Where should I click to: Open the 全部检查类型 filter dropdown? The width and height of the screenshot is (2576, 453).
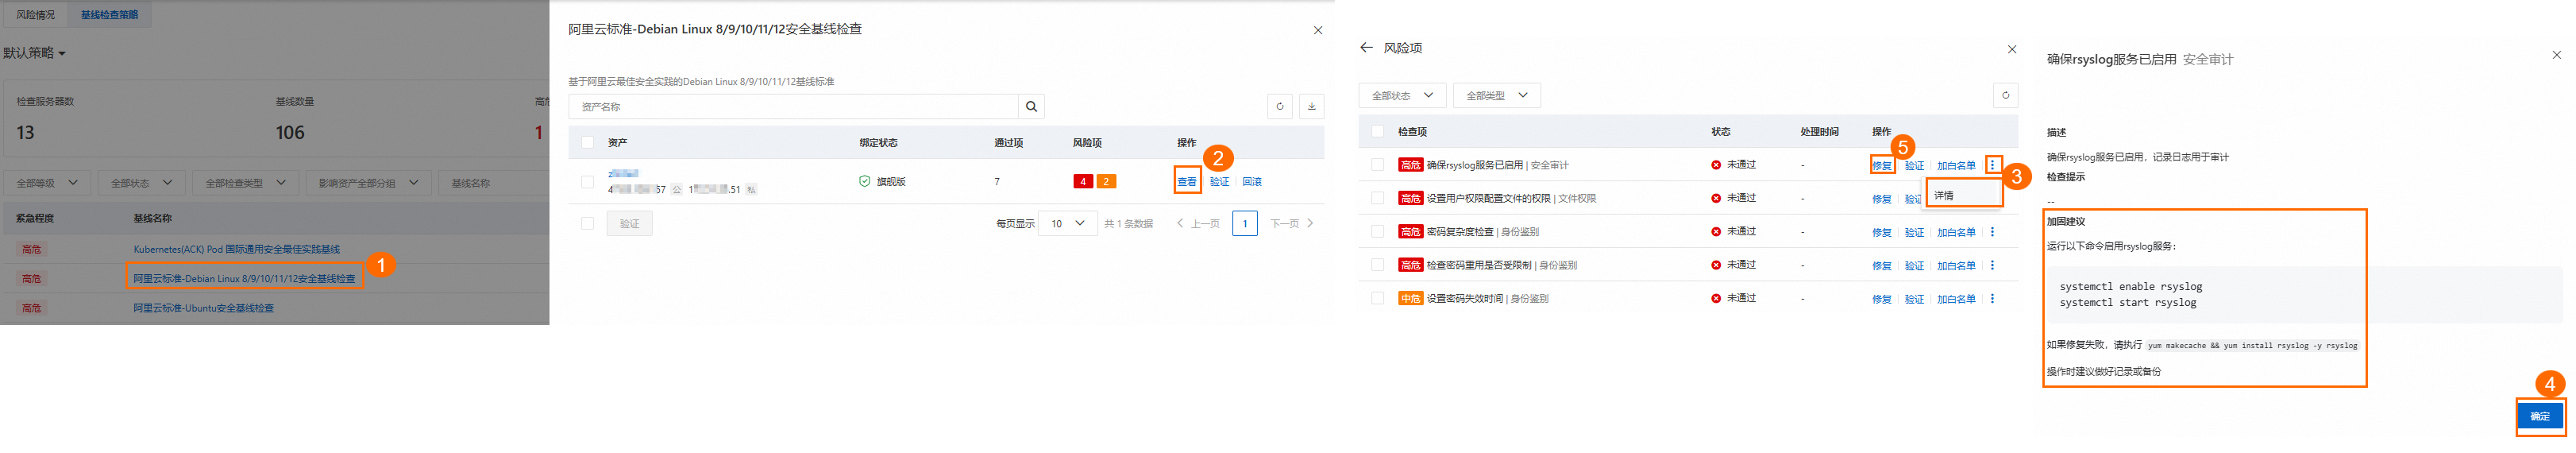pyautogui.click(x=245, y=183)
